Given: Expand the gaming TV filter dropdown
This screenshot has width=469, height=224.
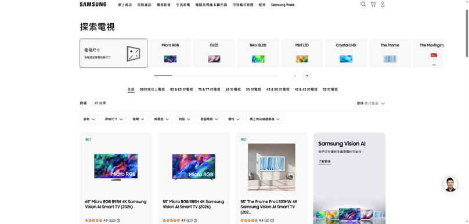Looking at the screenshot, I should point(210,119).
